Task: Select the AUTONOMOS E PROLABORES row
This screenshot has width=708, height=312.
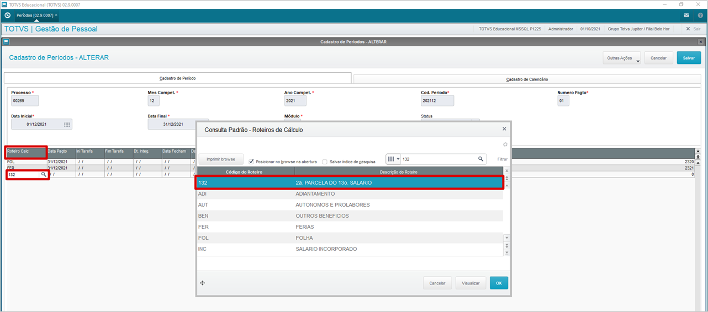Action: 350,205
